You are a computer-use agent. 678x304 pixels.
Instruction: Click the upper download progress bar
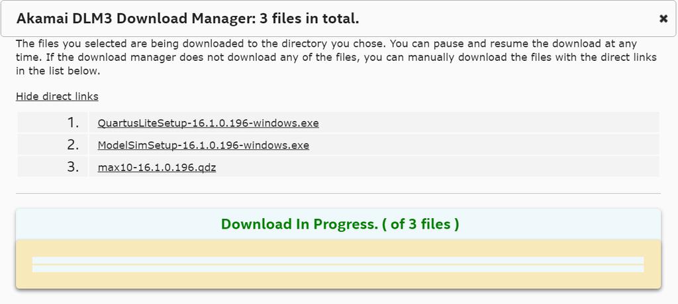point(338,260)
